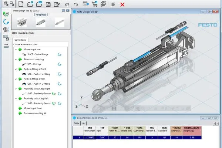Click the redo arrow in toolbar
Viewport: 222px width, 148px height.
(x=76, y=4)
